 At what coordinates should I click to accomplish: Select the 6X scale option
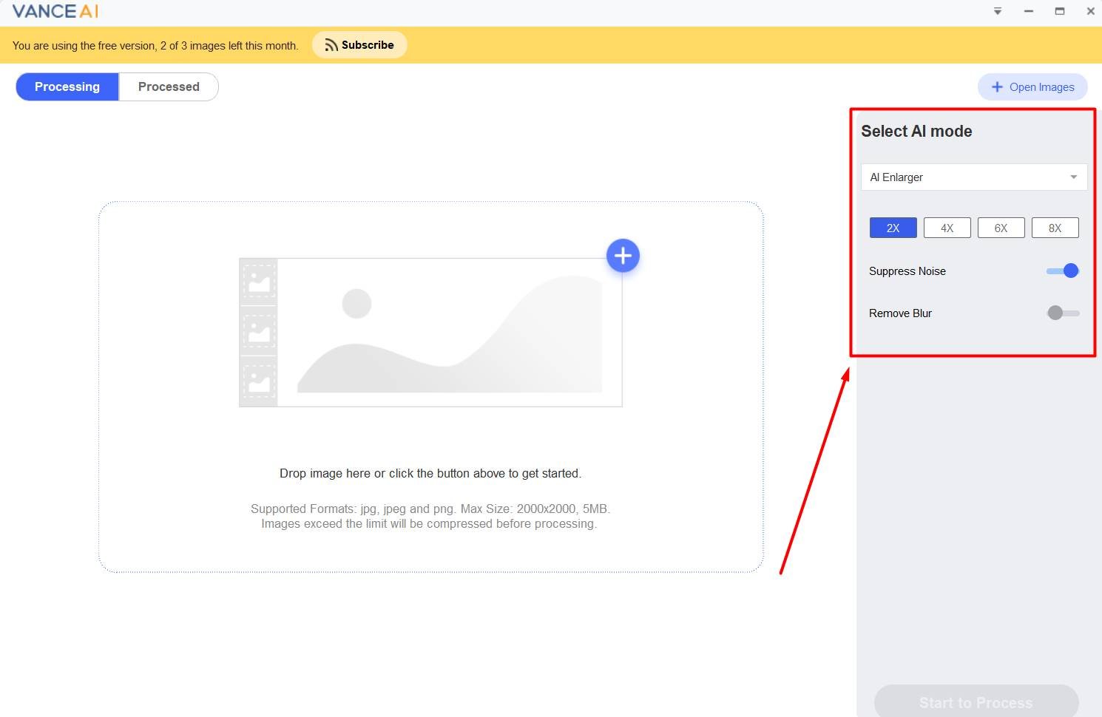[1001, 228]
